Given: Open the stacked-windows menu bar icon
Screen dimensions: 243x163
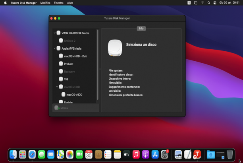Looking at the screenshot, I should click(x=196, y=3).
